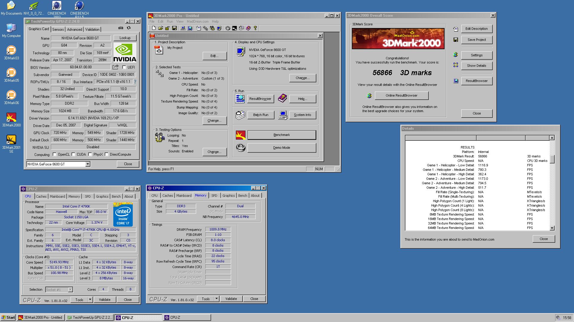
Task: Click the System Info button
Action: tap(303, 115)
